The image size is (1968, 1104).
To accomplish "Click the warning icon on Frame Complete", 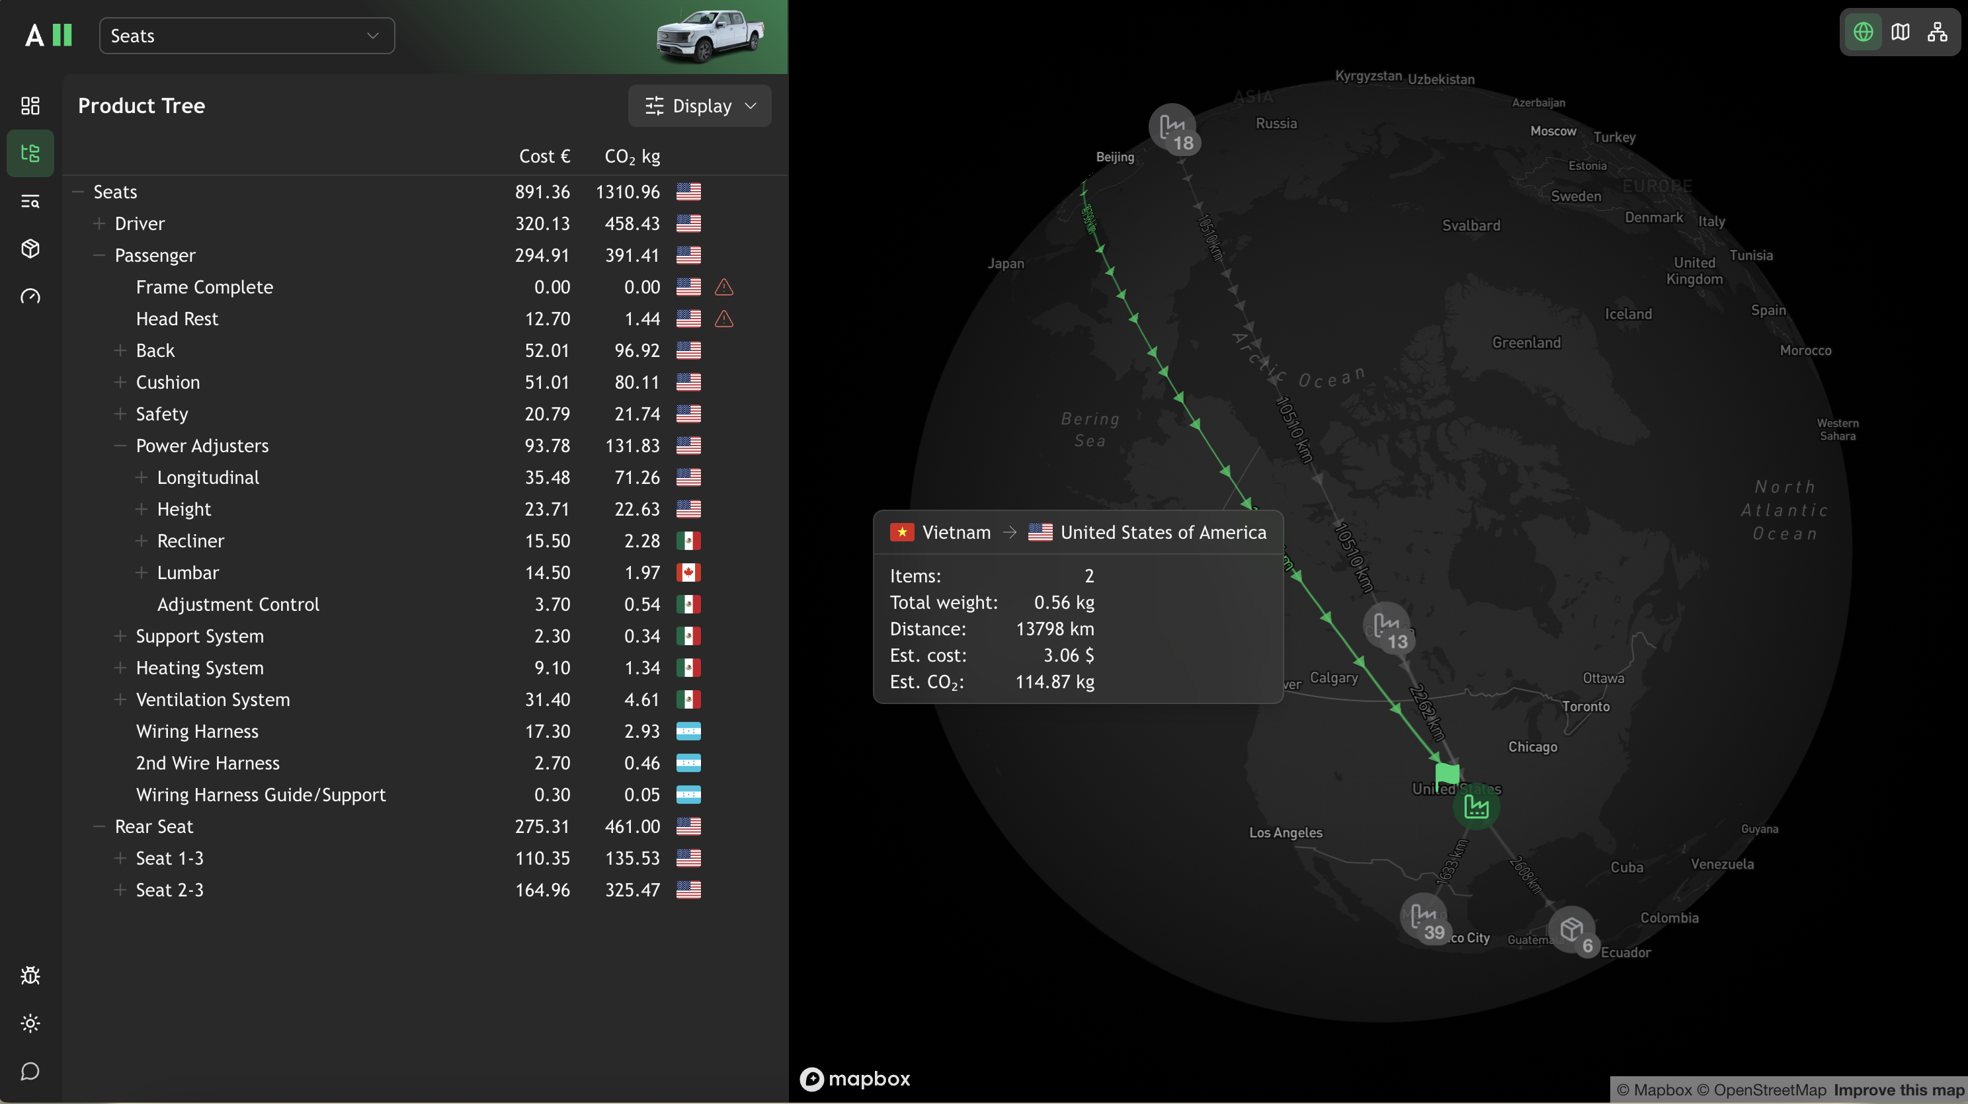I will pos(723,287).
